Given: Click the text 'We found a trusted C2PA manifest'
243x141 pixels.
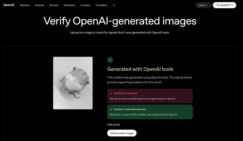Looking at the screenshot, I should click(128, 114).
